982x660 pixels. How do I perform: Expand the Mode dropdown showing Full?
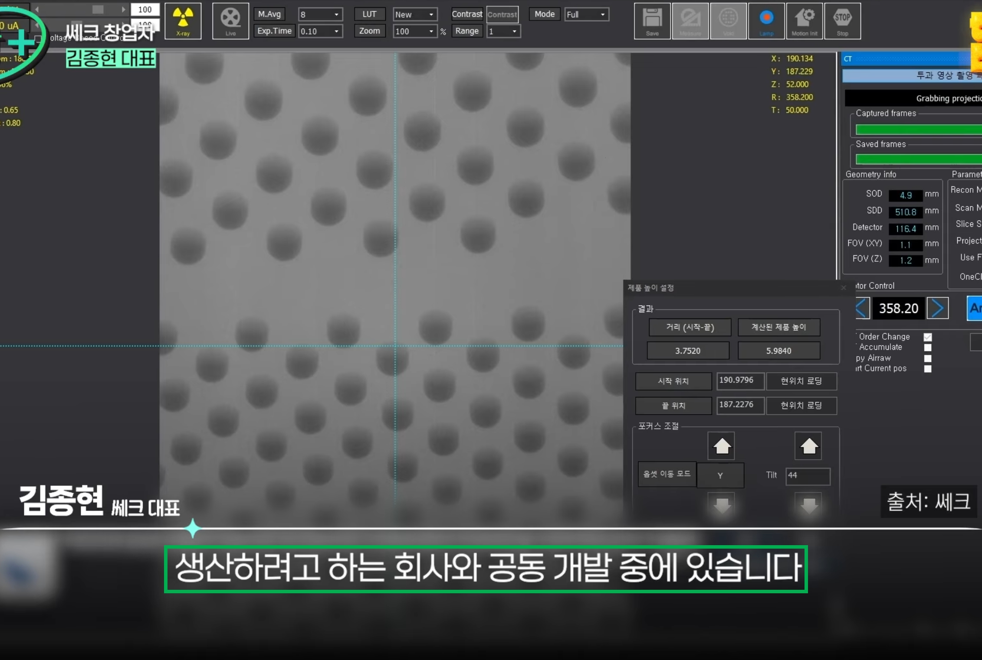pos(586,14)
